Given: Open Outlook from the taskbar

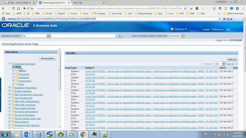Looking at the screenshot, I should (x=27, y=135).
